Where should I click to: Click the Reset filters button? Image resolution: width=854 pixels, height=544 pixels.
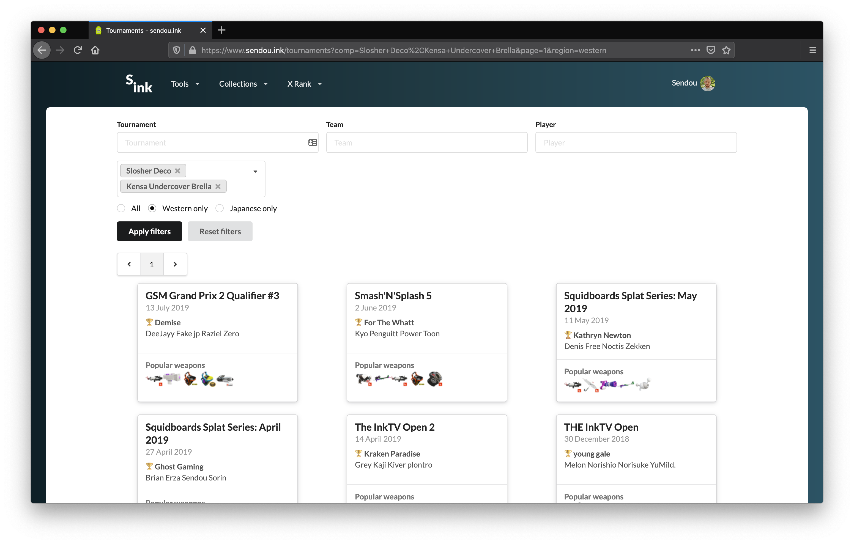point(220,231)
